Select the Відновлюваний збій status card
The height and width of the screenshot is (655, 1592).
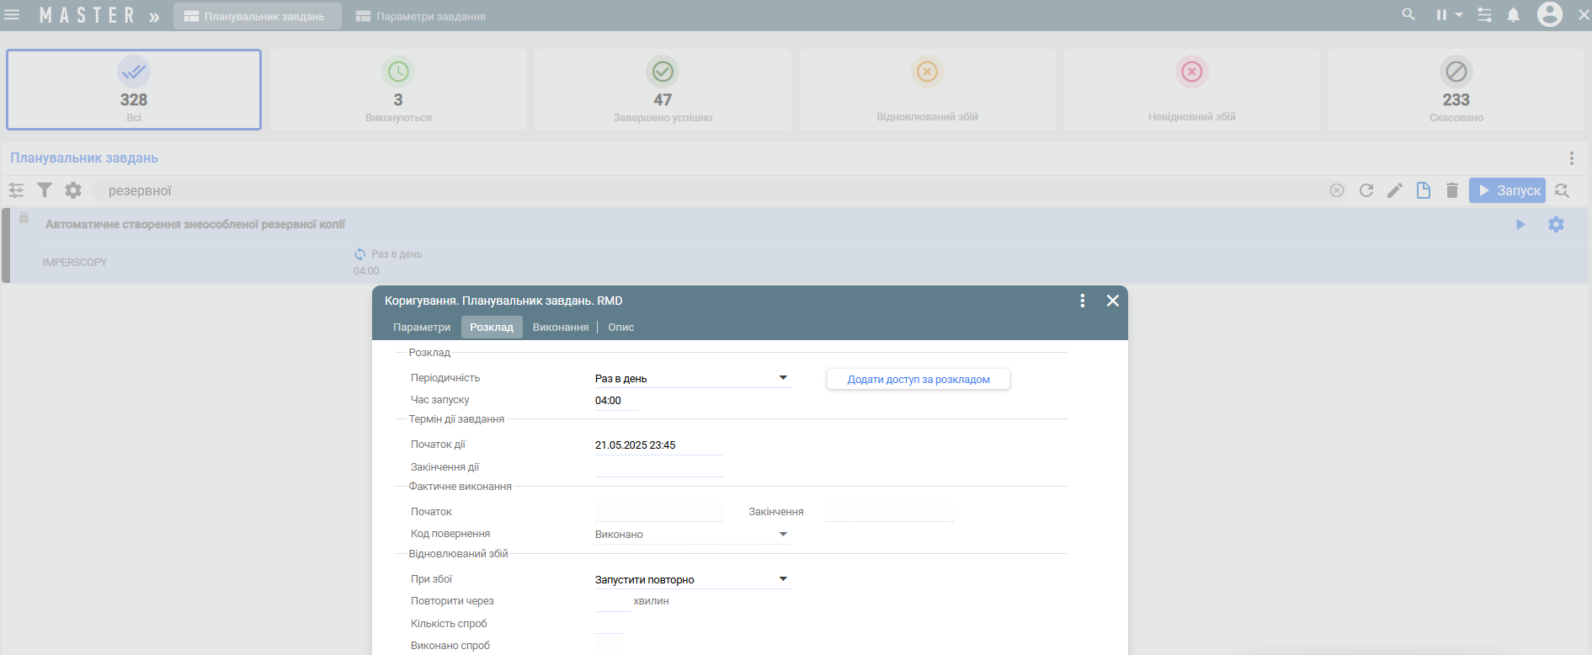click(927, 89)
